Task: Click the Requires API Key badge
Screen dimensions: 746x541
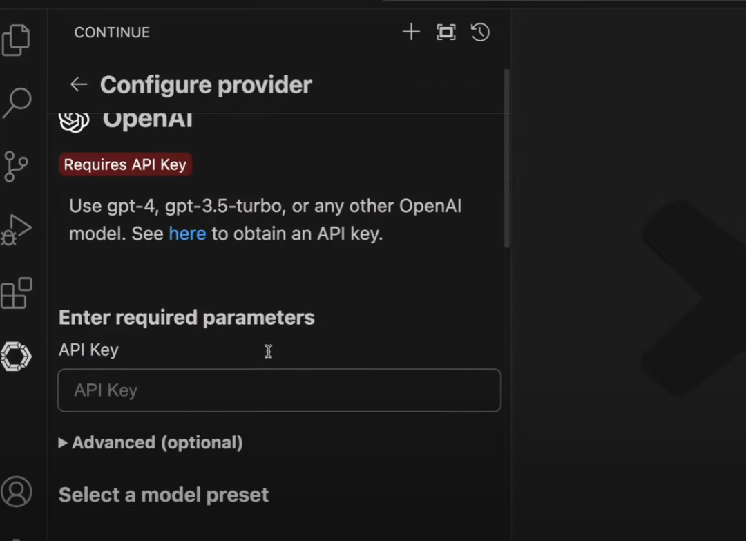Action: [x=124, y=164]
